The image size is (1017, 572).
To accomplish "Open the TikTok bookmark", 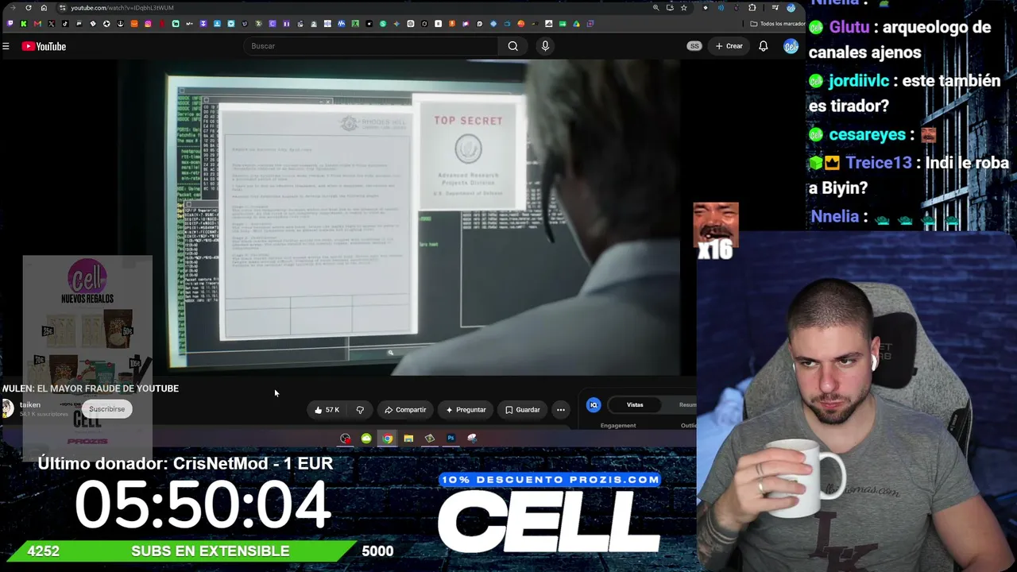I will (65, 24).
